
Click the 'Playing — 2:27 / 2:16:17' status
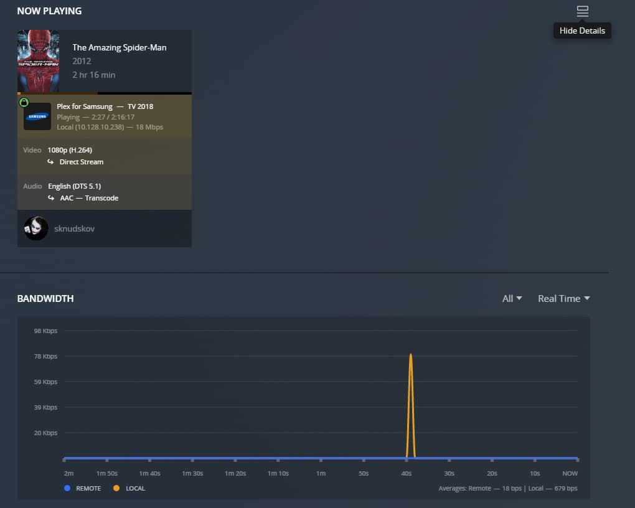tap(96, 117)
